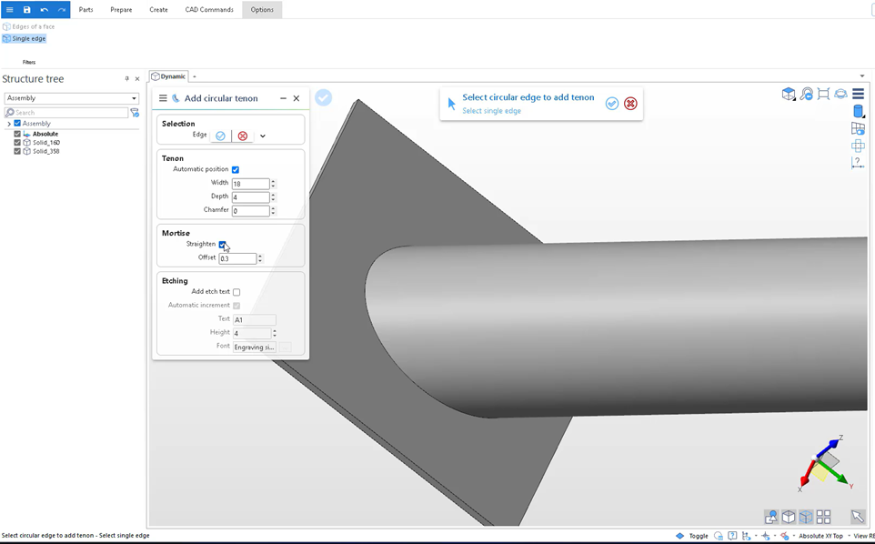This screenshot has width=875, height=544.
Task: Toggle the Assembly checkbox in tree
Action: tap(17, 124)
